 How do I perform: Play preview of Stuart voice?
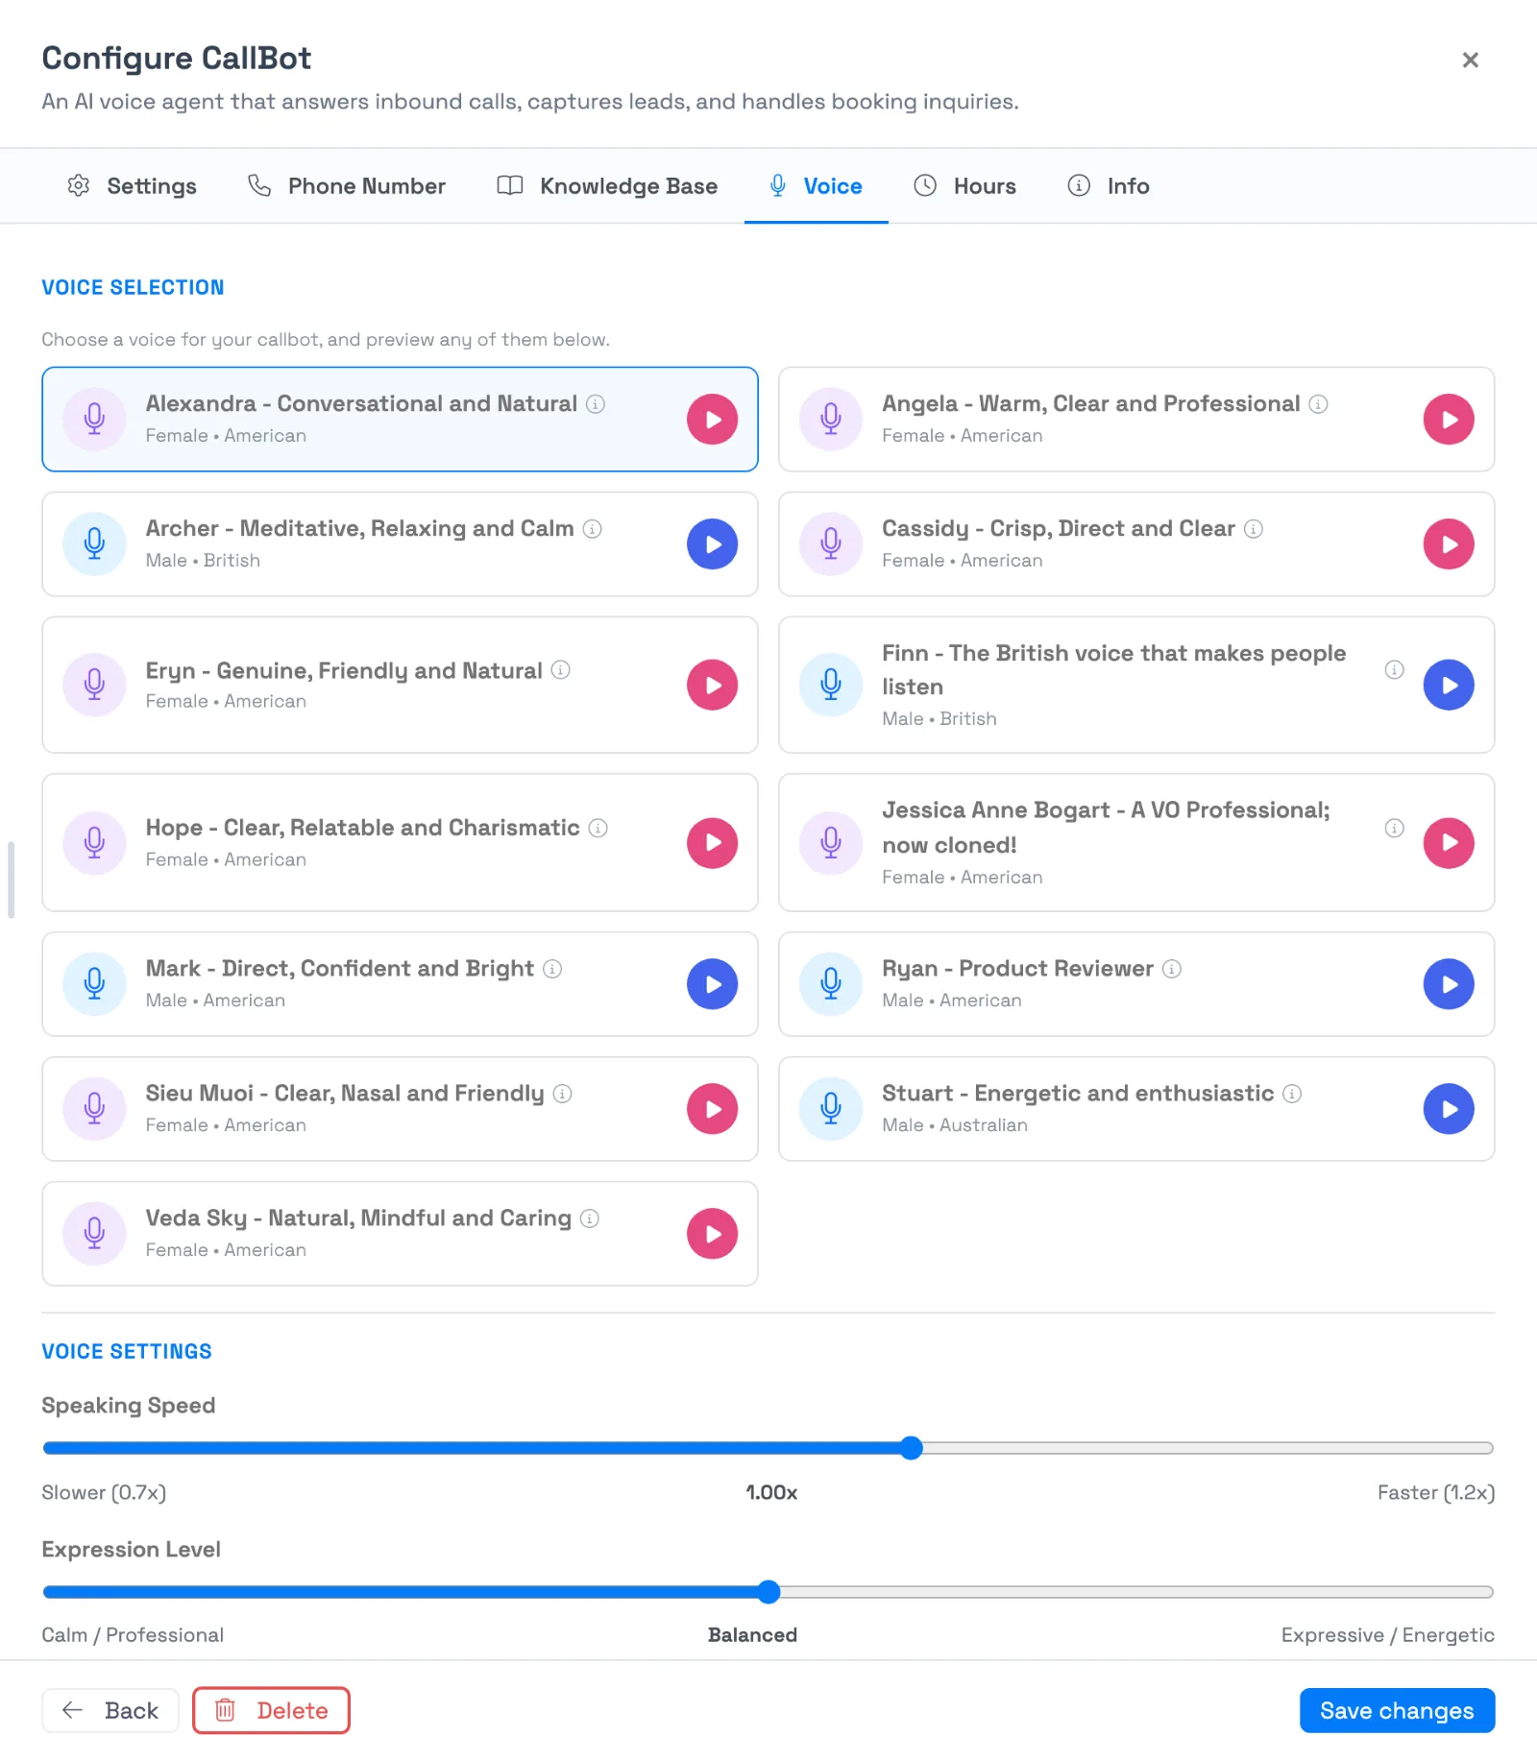(1449, 1109)
